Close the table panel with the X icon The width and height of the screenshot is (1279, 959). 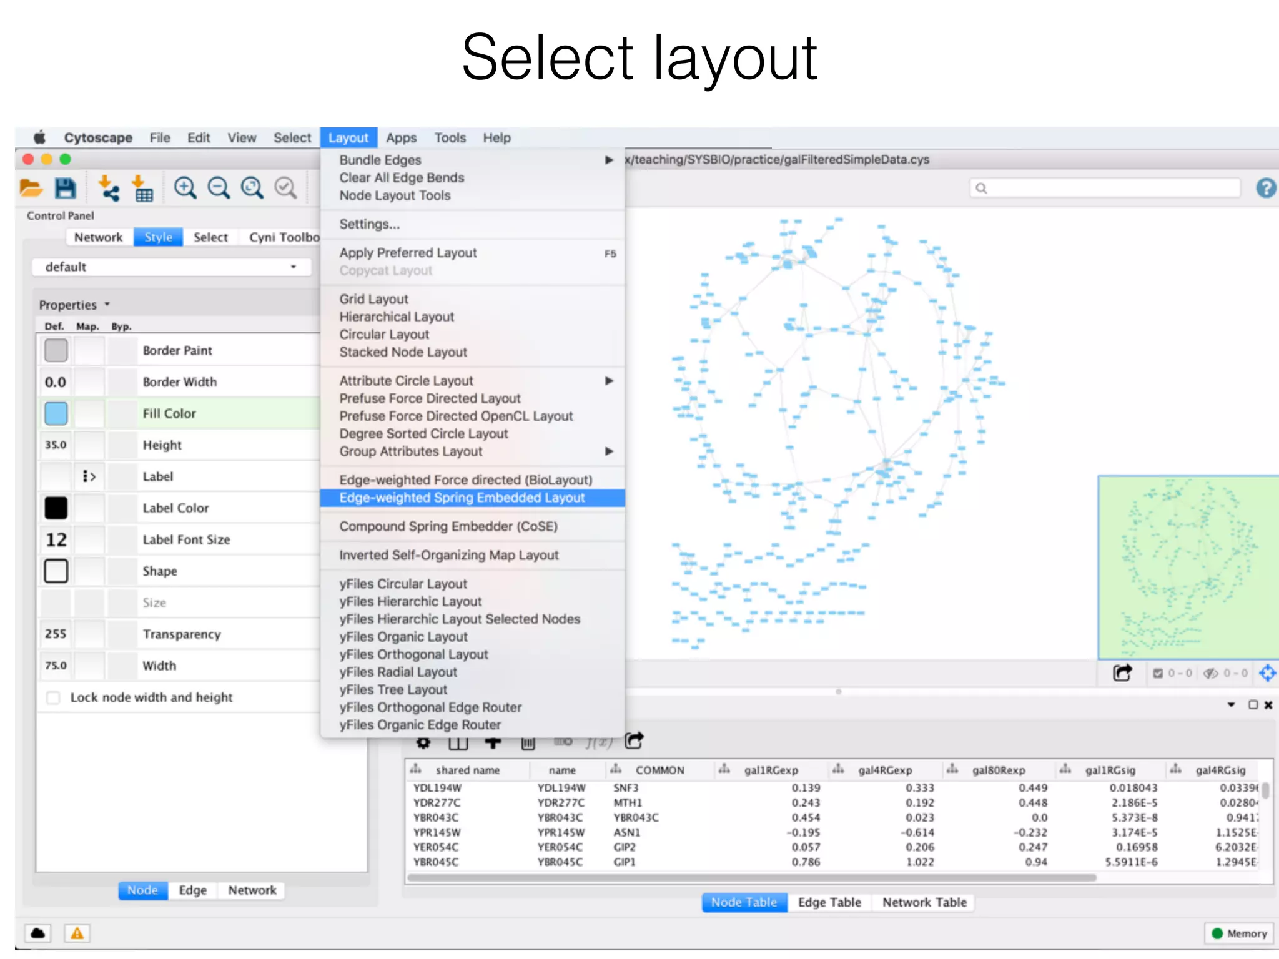(1268, 705)
